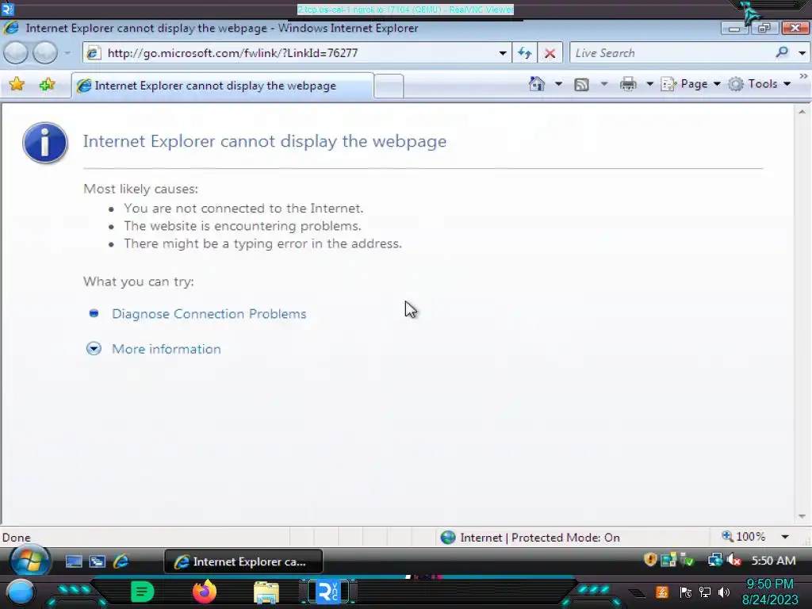This screenshot has width=812, height=609.
Task: Open the zoom level dropdown arrow
Action: (x=785, y=537)
